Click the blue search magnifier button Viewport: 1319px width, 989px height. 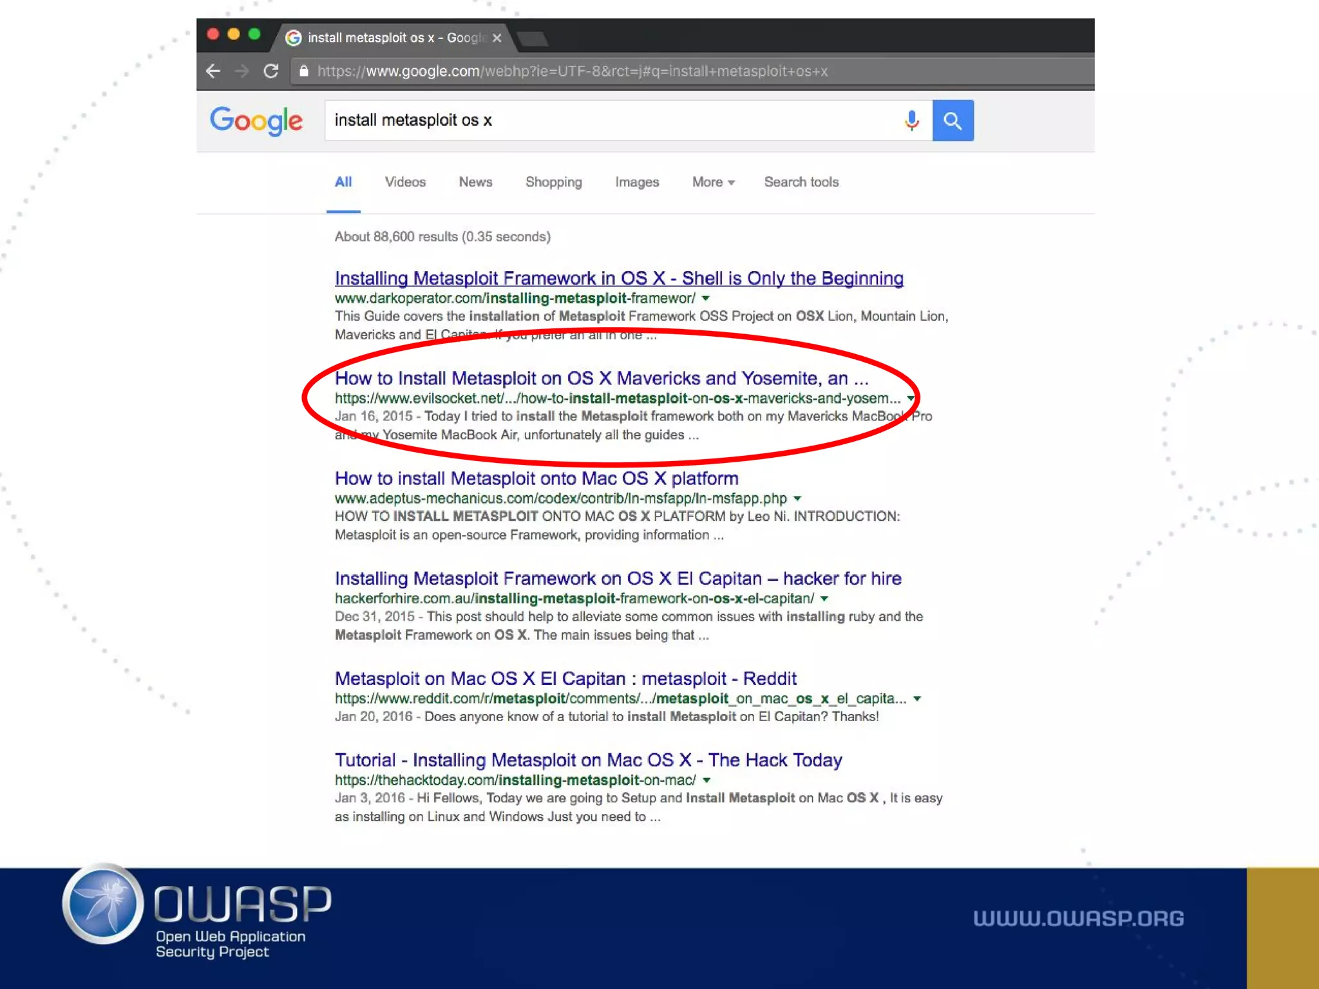953,120
